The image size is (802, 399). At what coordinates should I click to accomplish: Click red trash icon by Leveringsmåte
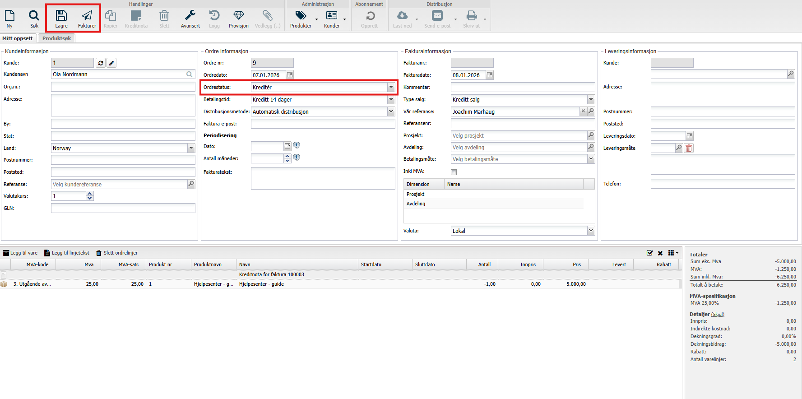click(689, 148)
